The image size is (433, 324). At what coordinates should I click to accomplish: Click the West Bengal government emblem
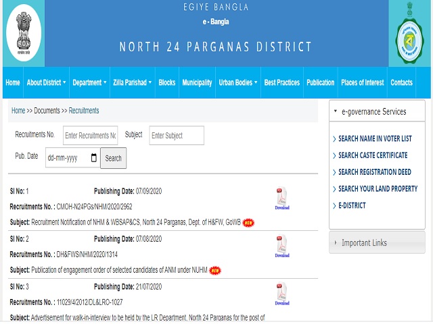pyautogui.click(x=410, y=33)
